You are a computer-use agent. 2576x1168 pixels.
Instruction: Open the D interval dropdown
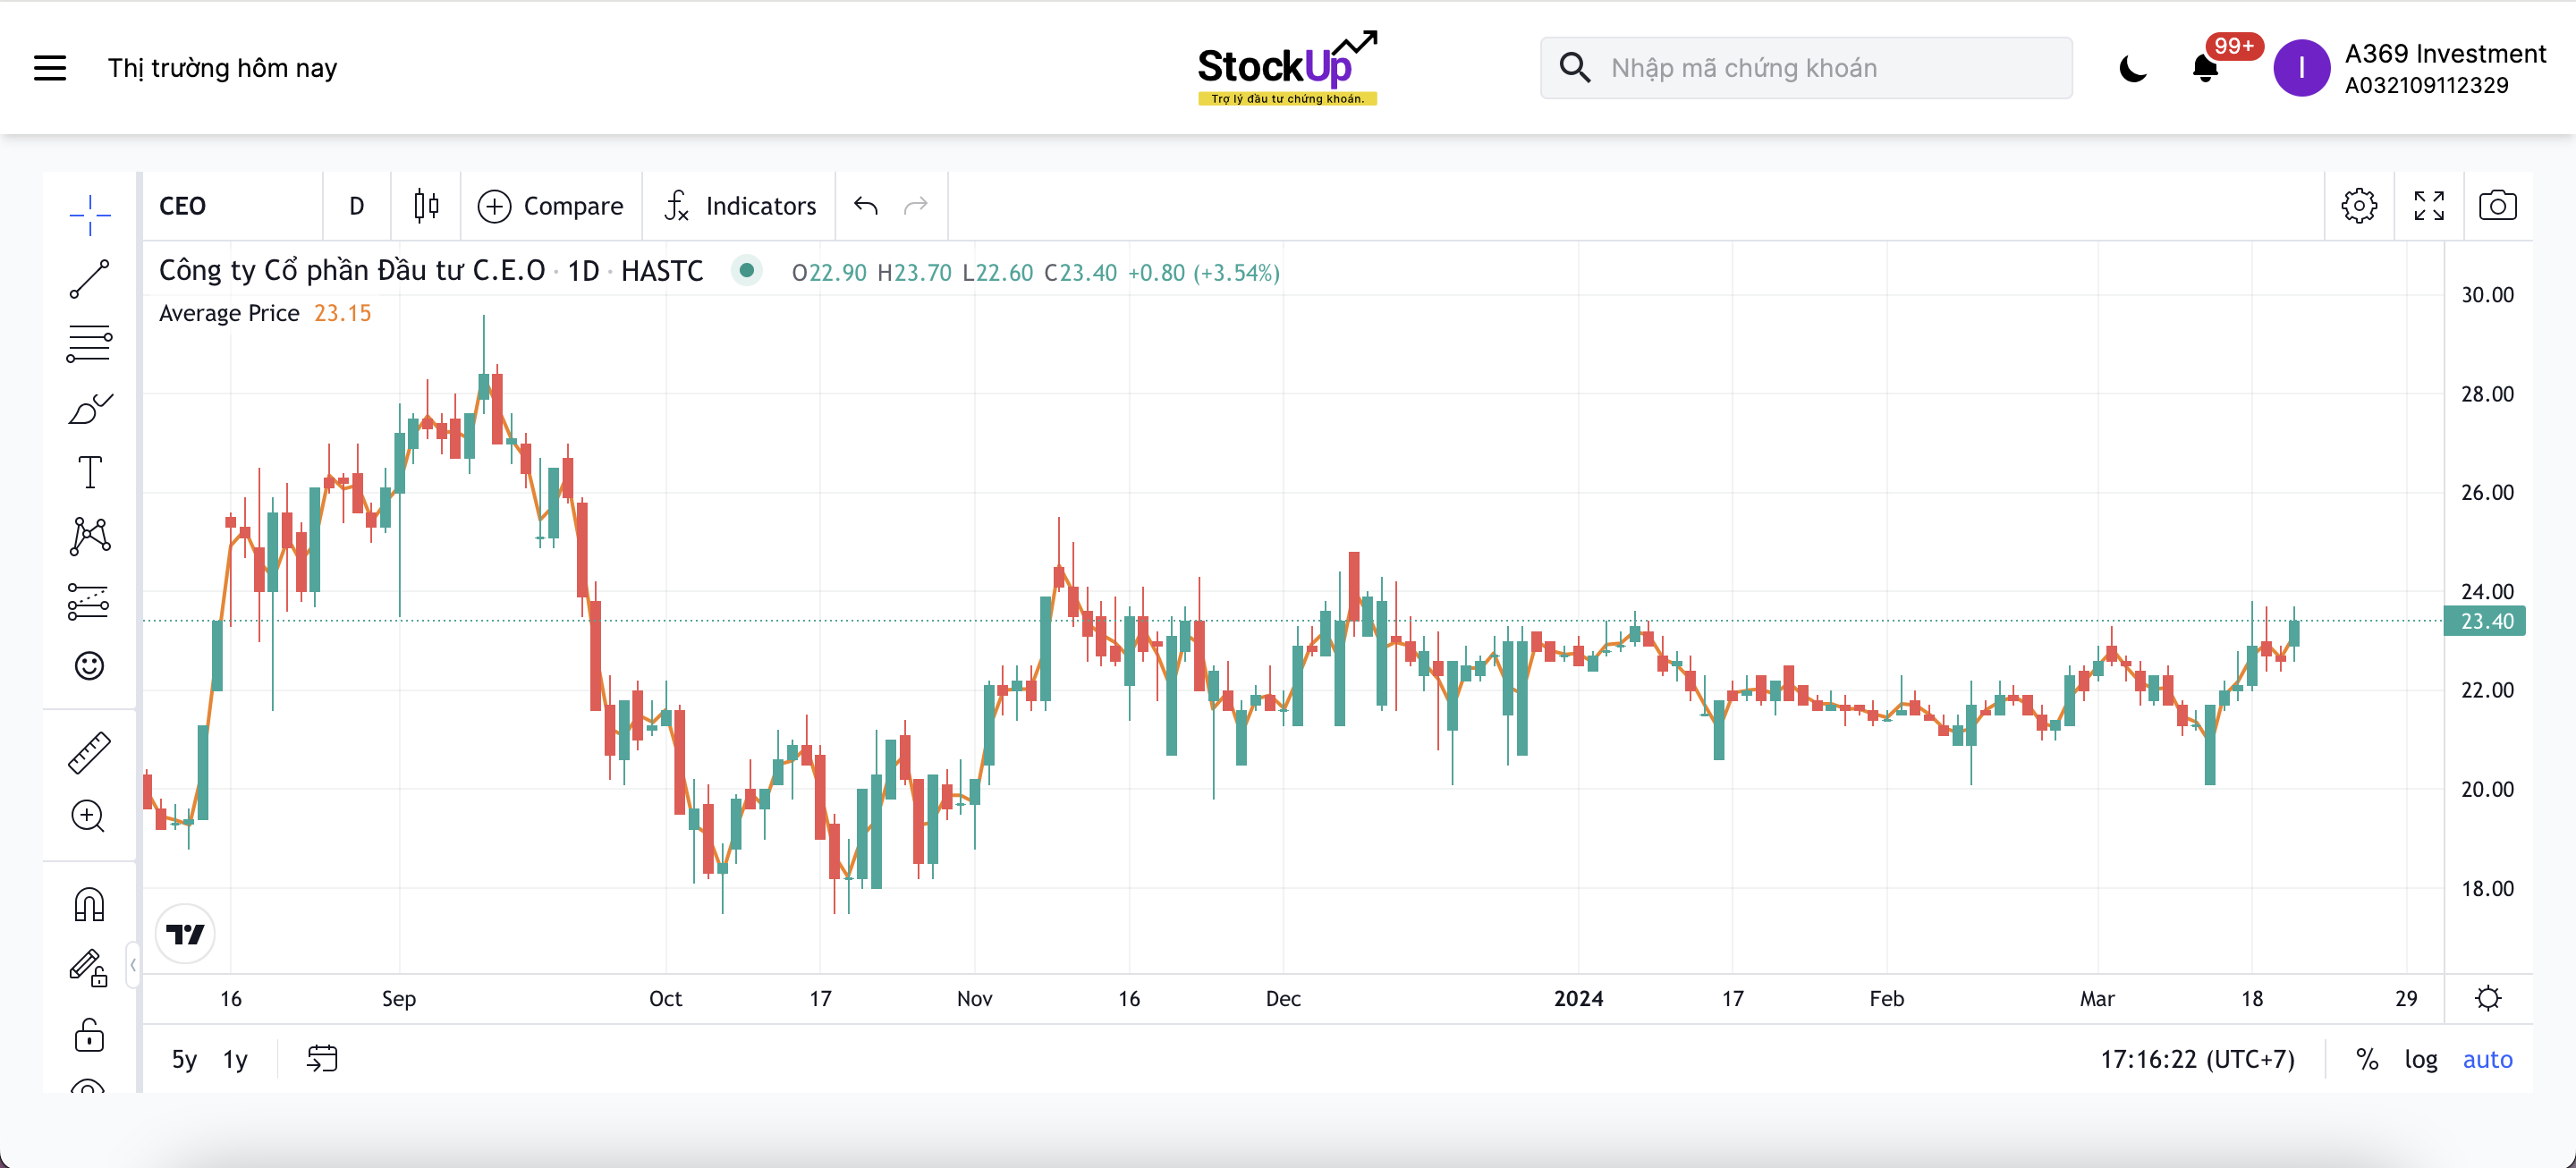[x=357, y=205]
